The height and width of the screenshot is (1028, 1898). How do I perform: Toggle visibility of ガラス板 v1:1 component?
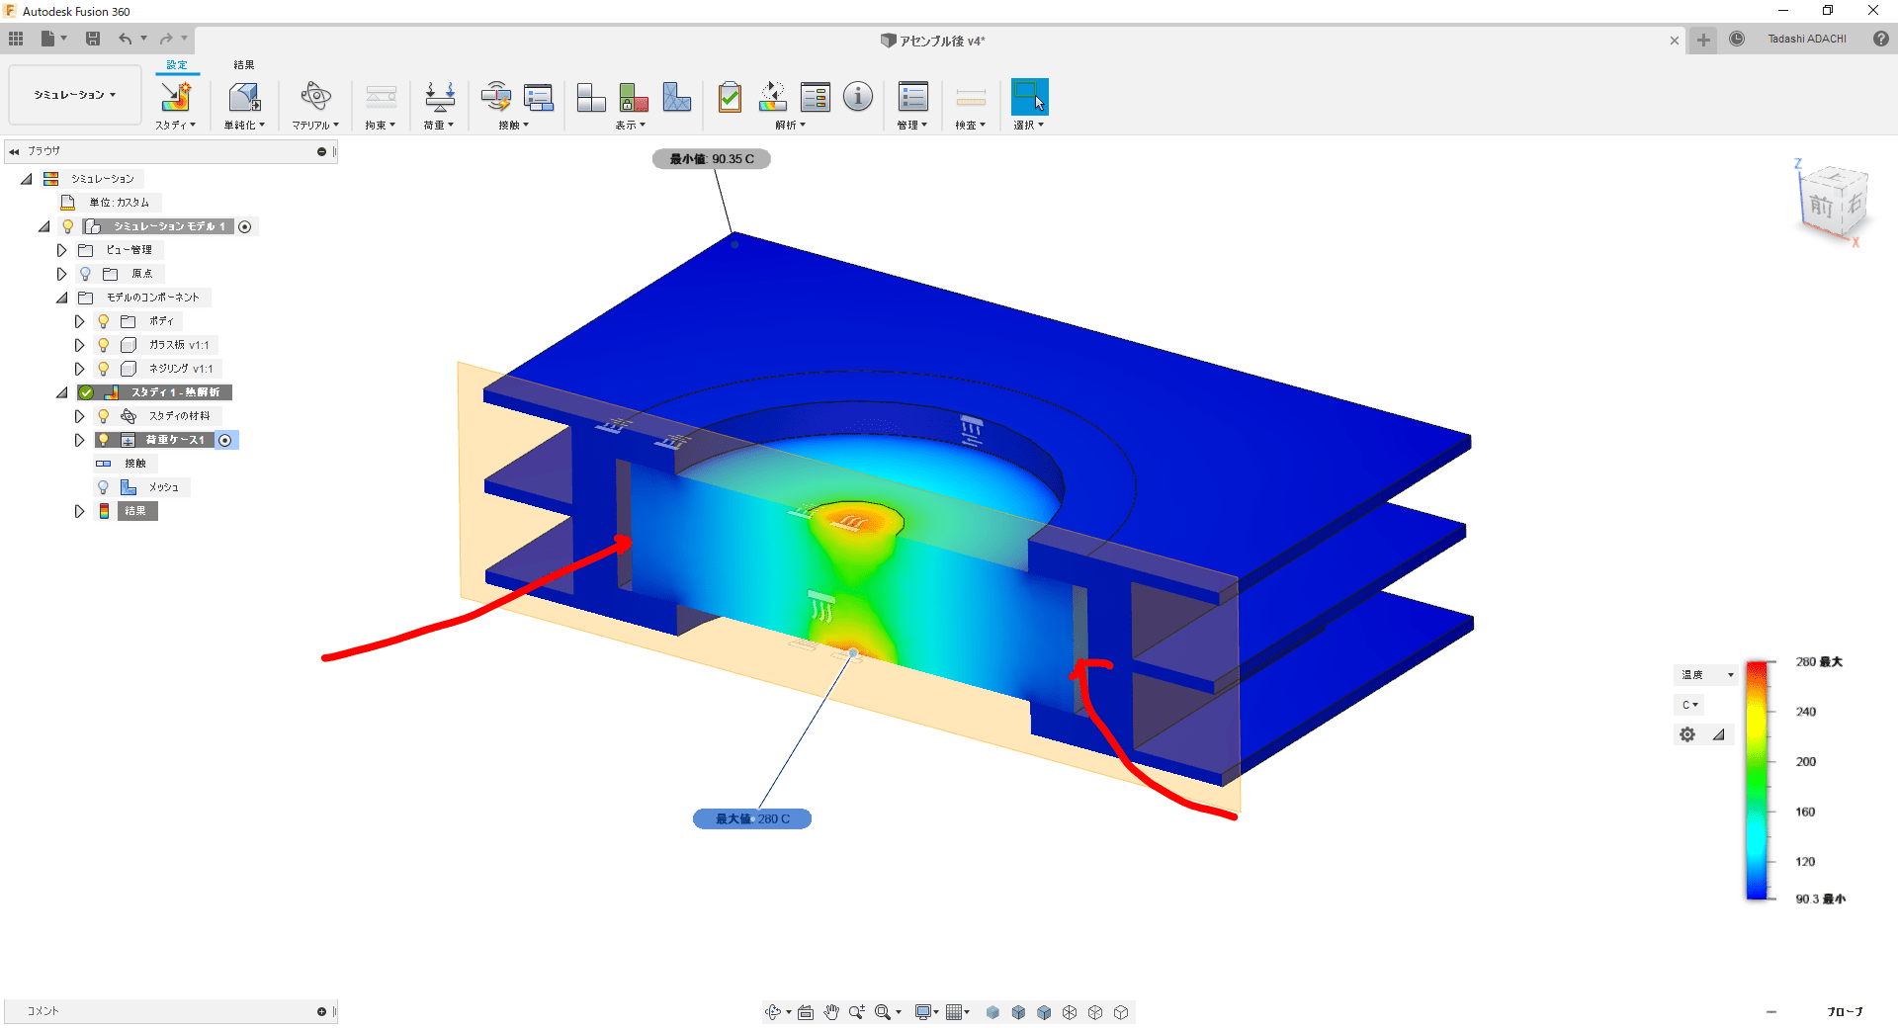click(x=103, y=344)
